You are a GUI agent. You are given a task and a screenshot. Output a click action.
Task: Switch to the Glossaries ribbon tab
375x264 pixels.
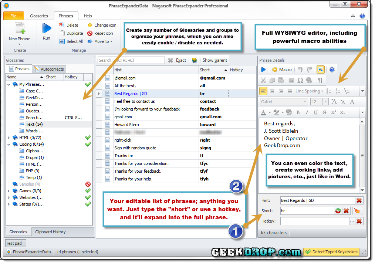pyautogui.click(x=39, y=16)
